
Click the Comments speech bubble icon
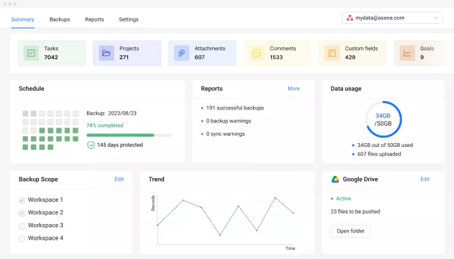tap(257, 53)
